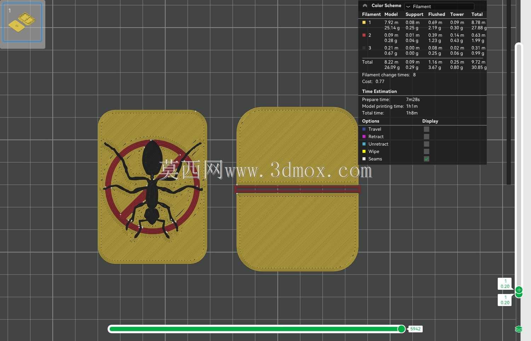
Task: Click the yellow Wipe legend color square
Action: coord(364,152)
